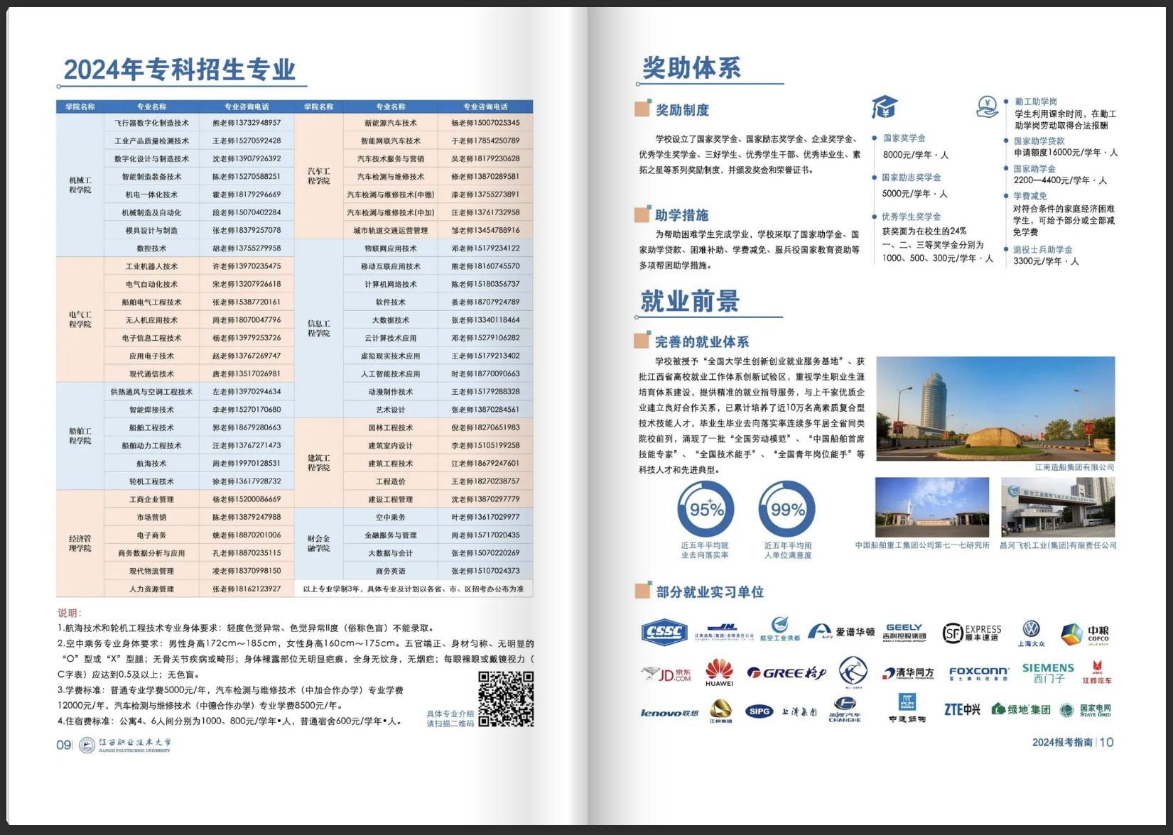
Task: Click the GREE 格力 logo
Action: click(x=786, y=672)
